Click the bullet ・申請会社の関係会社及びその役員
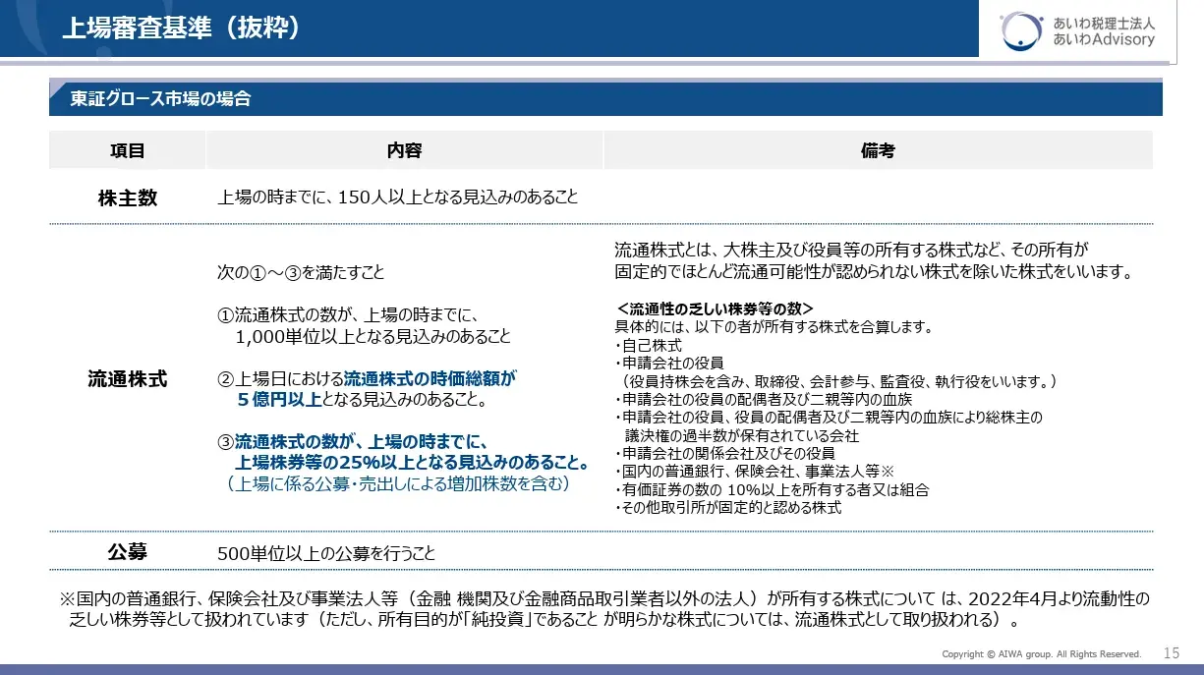The height and width of the screenshot is (675, 1204). click(x=724, y=453)
